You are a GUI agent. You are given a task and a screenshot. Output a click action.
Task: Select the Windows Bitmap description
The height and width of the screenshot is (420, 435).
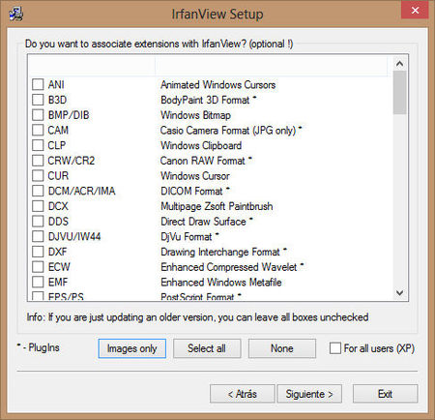[x=195, y=115]
